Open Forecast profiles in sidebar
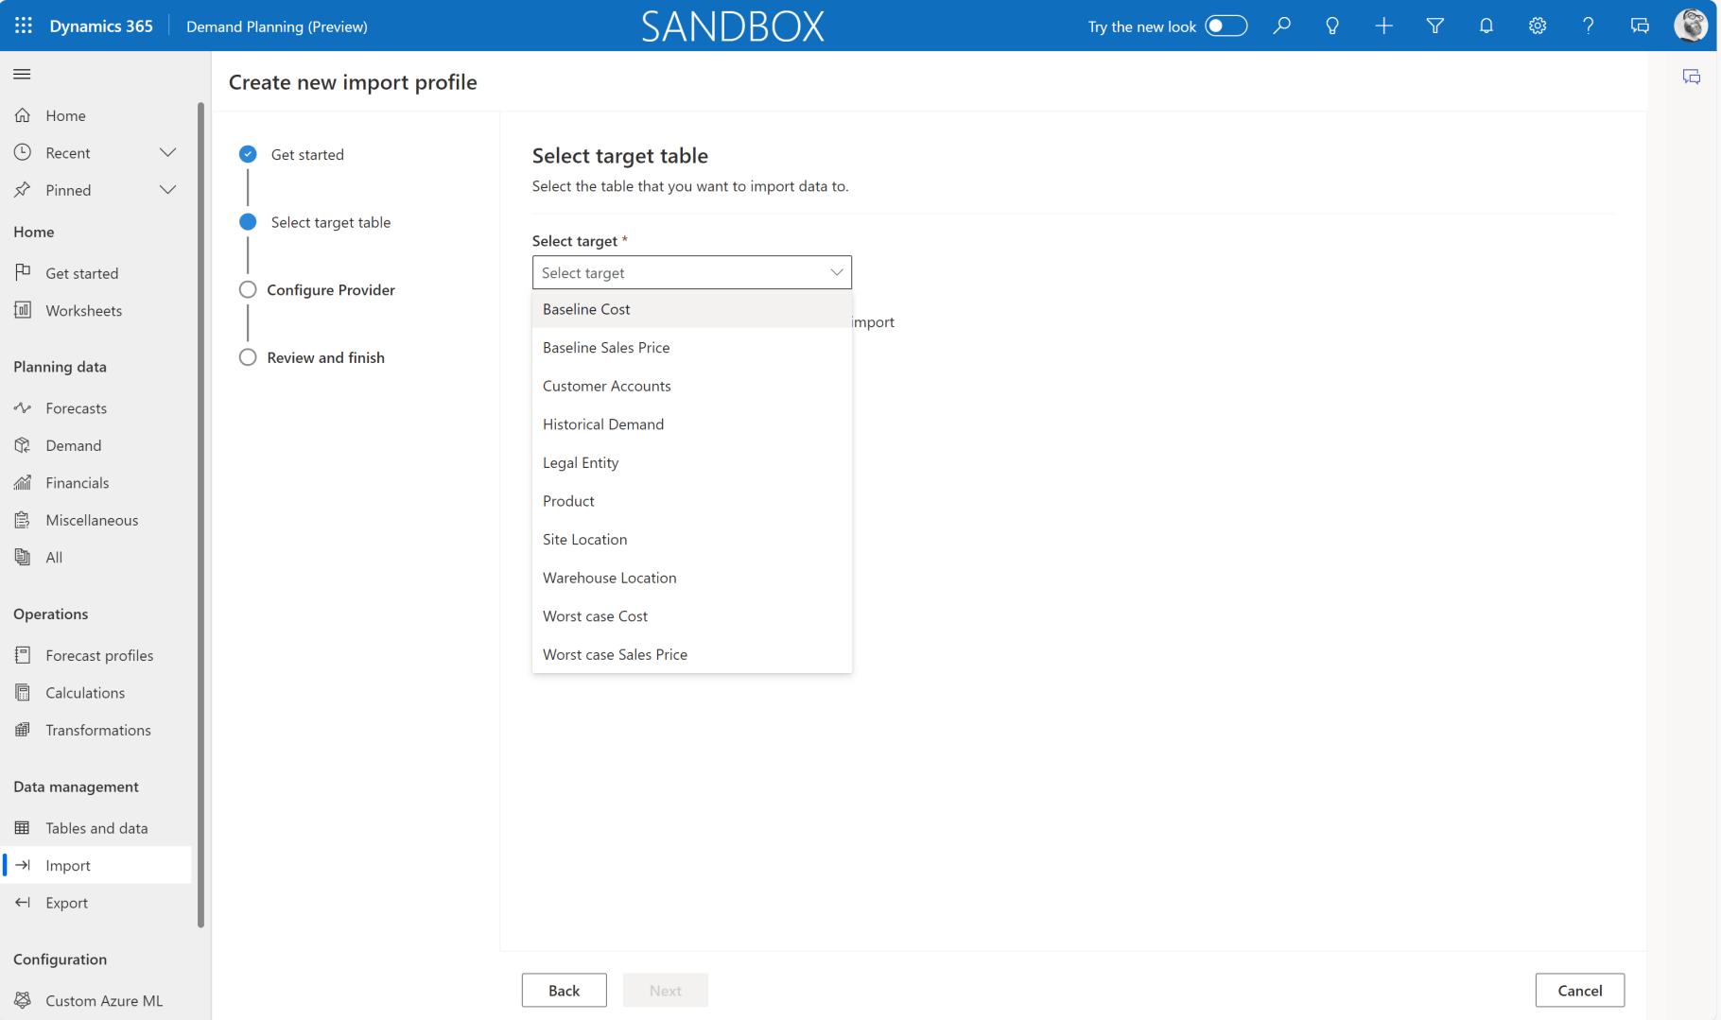This screenshot has height=1020, width=1721. pyautogui.click(x=99, y=655)
